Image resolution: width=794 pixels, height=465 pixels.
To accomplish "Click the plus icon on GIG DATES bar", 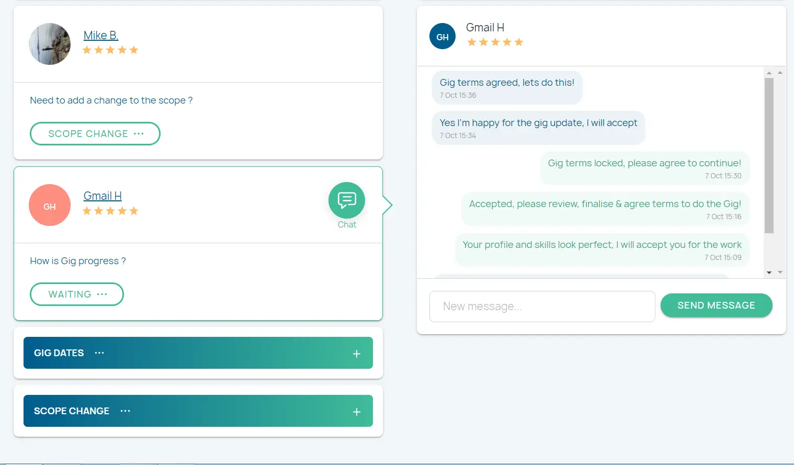I will click(x=357, y=354).
